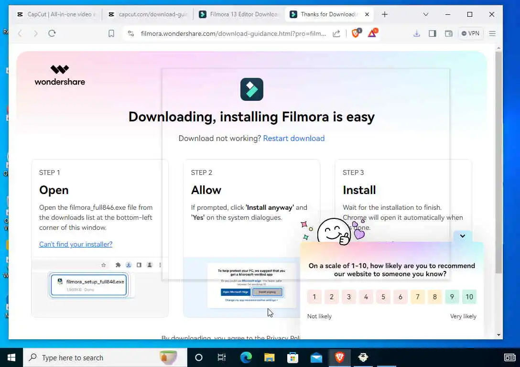
Task: View site information icon in address bar
Action: (x=131, y=33)
